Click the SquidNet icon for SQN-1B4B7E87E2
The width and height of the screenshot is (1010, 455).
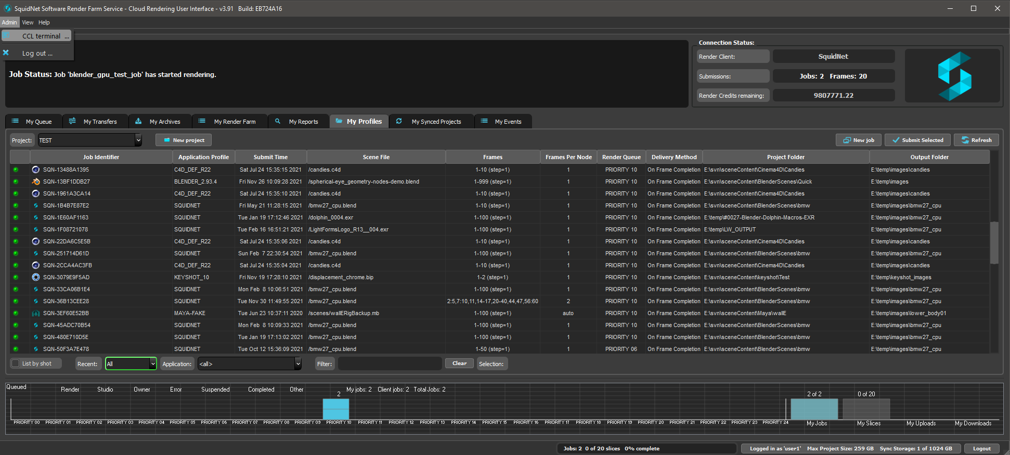point(35,205)
